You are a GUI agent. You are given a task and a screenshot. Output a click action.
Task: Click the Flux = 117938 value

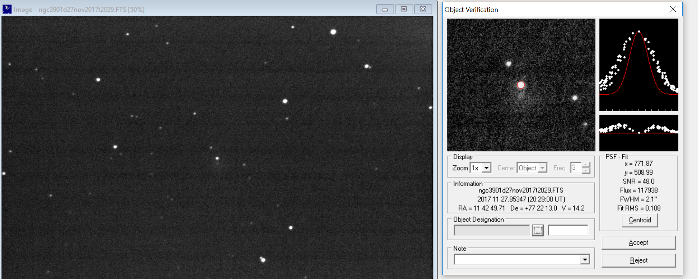(x=639, y=191)
